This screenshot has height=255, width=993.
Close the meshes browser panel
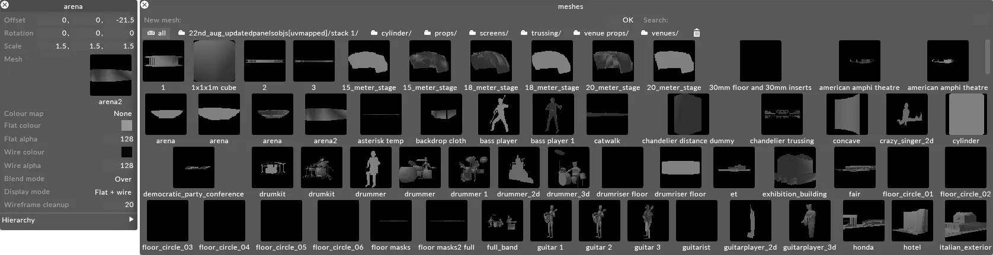(x=143, y=5)
